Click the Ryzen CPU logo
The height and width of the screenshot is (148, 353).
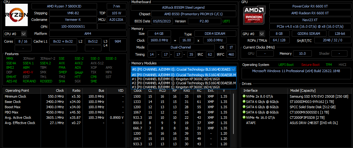(x=17, y=15)
